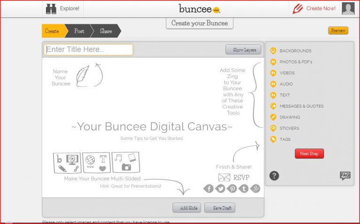This screenshot has width=360, height=224.
Task: Click the Add Slide button
Action: point(187,208)
